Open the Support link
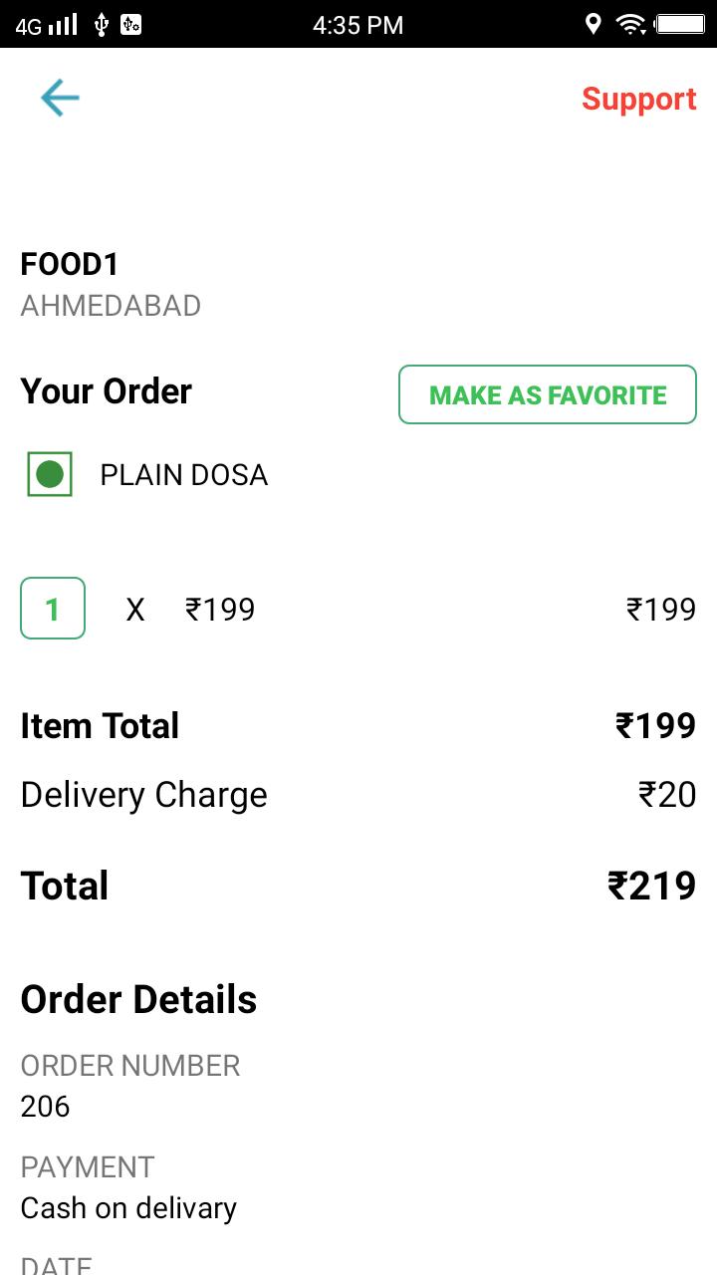 click(x=638, y=99)
